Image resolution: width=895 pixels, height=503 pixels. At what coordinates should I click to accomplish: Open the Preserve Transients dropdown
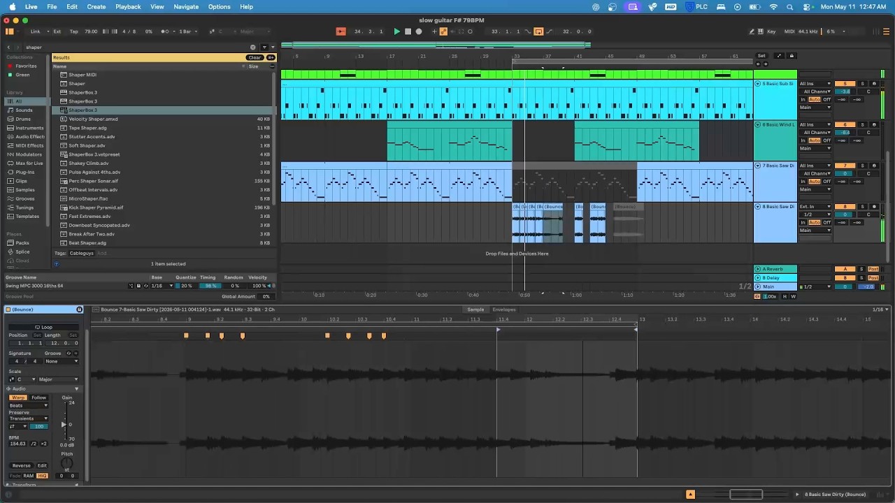tap(29, 418)
